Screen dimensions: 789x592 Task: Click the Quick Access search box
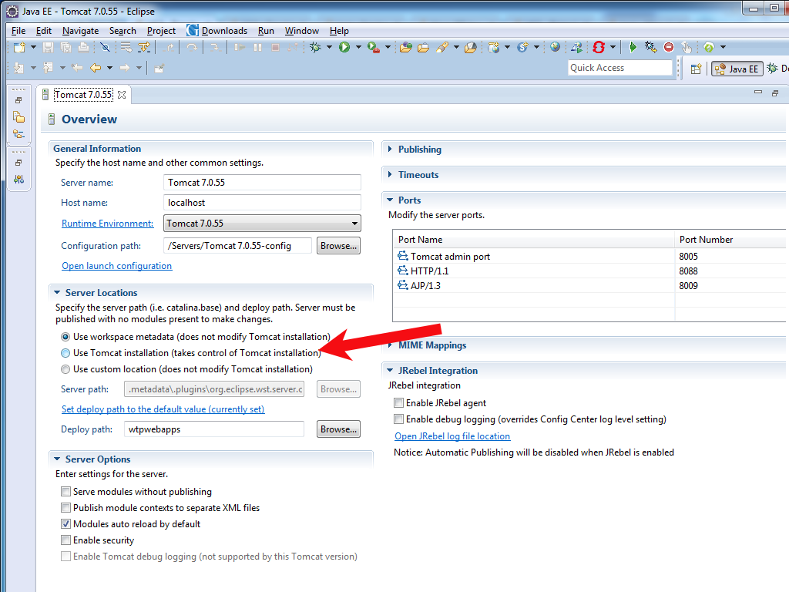coord(620,68)
